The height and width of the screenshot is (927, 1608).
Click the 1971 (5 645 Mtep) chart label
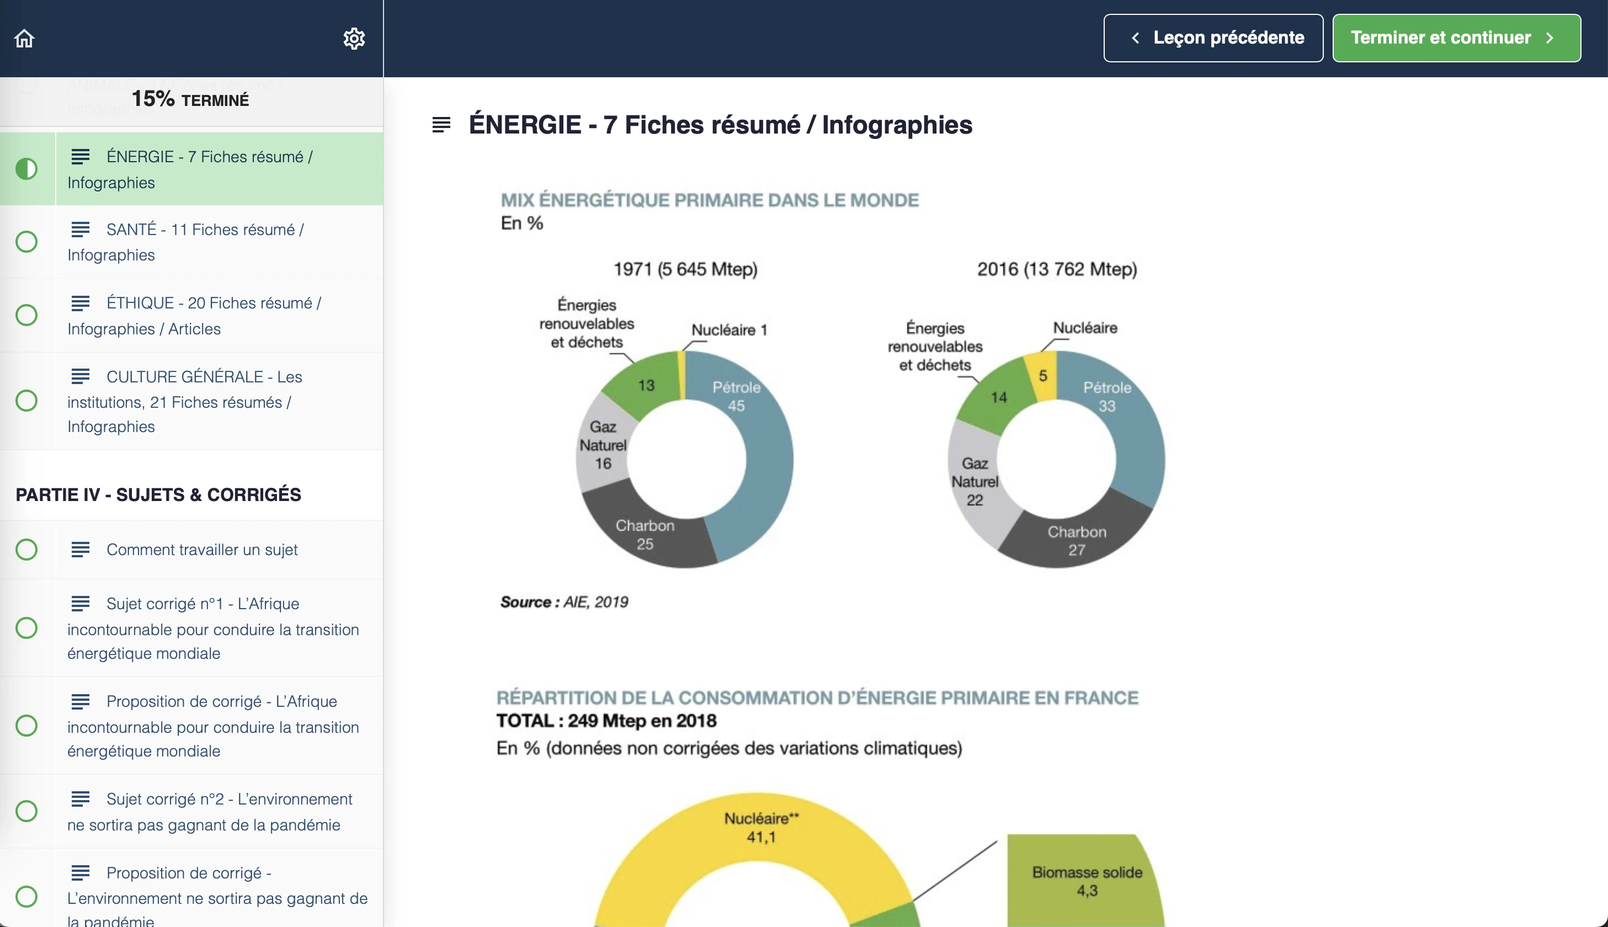(685, 269)
